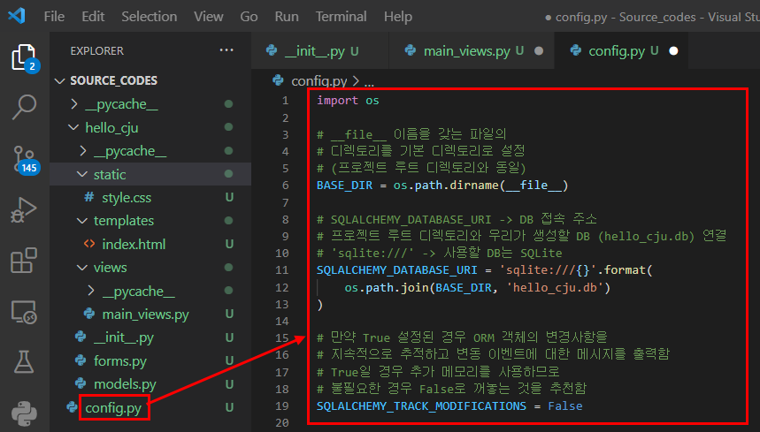
Task: Open the Remote Explorer view
Action: click(x=24, y=312)
